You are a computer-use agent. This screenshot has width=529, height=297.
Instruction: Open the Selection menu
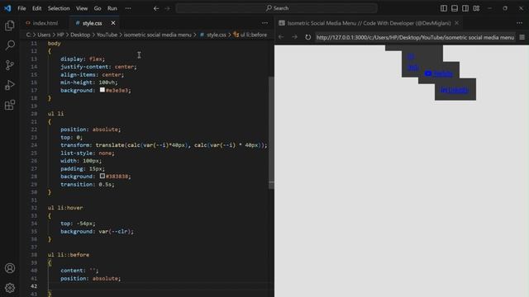click(59, 8)
